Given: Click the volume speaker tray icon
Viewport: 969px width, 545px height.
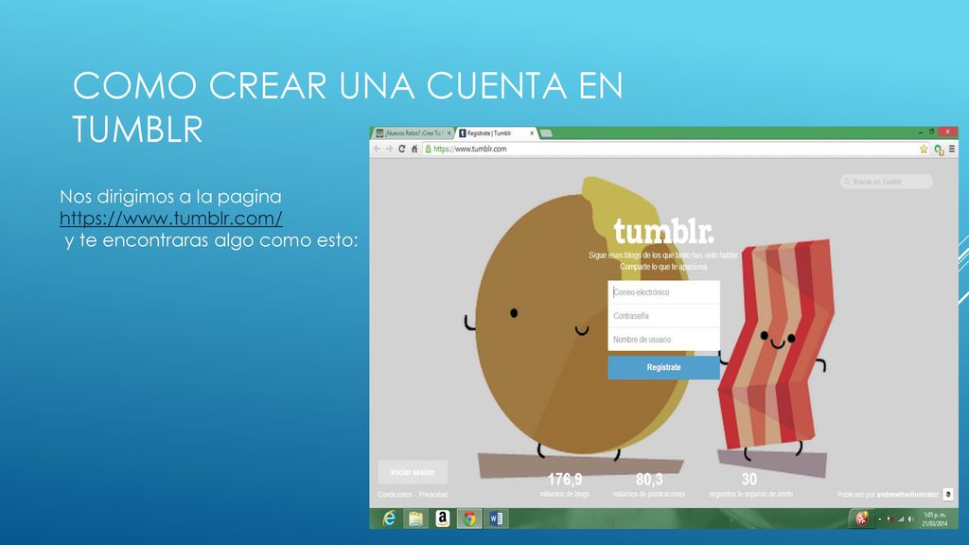Looking at the screenshot, I should (911, 519).
